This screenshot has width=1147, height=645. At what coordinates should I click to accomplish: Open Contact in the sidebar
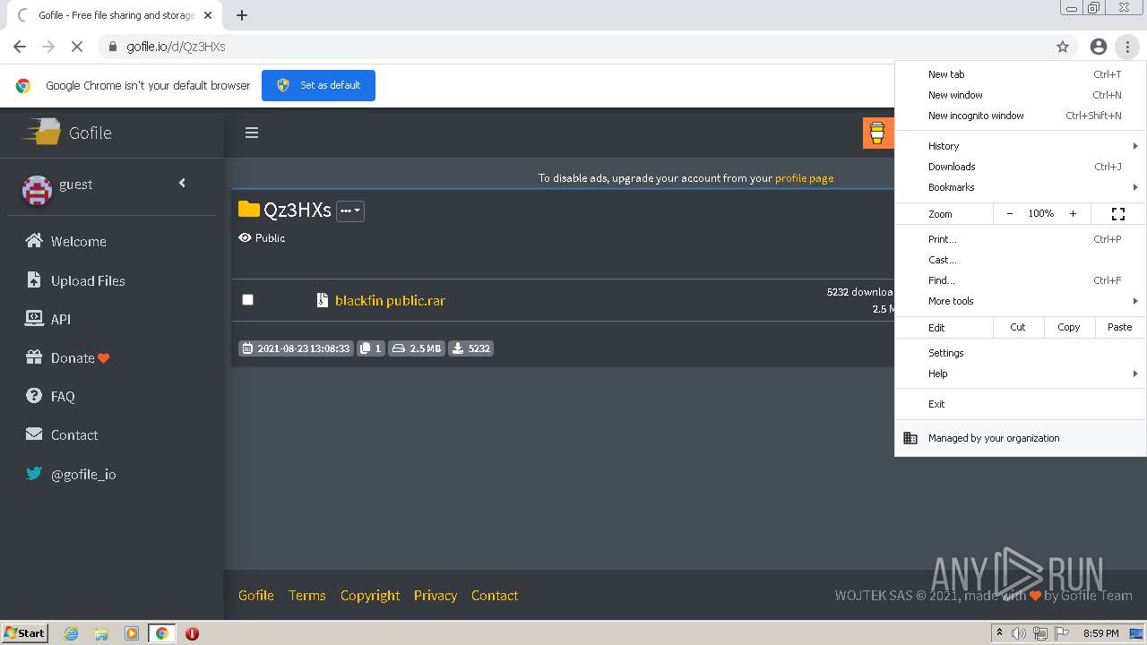pyautogui.click(x=74, y=434)
